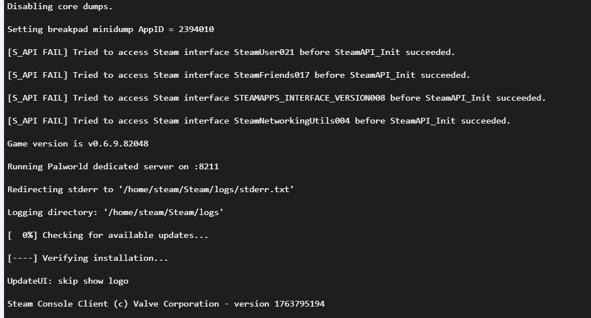This screenshot has width=591, height=318.
Task: Click the STEAMAPPS_INTERFACE_VERSION008 text
Action: click(x=309, y=98)
